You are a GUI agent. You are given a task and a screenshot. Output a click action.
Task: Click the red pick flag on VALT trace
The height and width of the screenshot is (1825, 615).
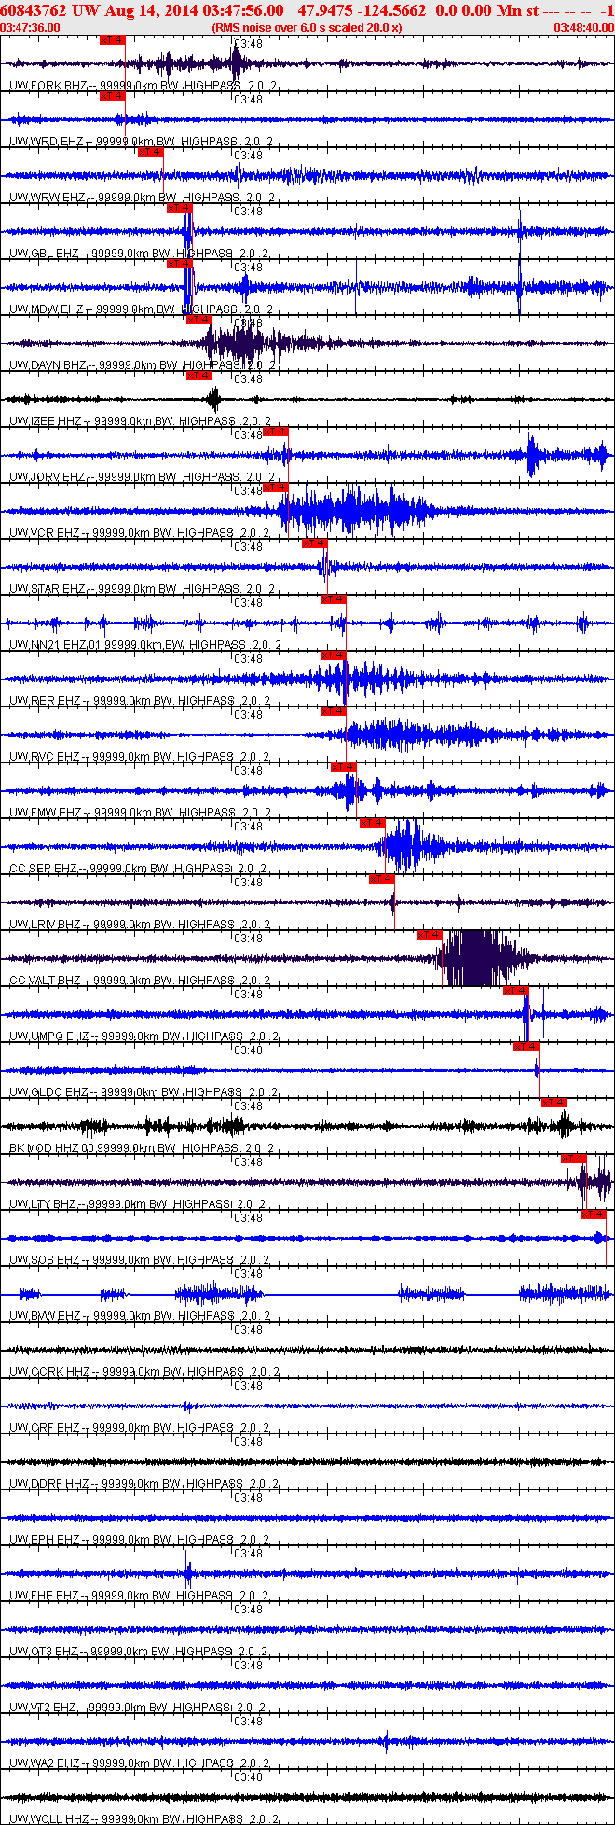430,935
